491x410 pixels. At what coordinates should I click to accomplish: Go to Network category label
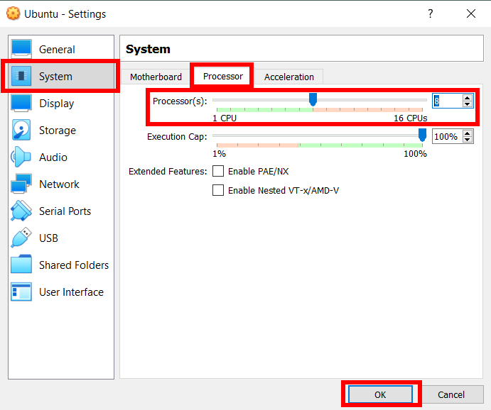(59, 184)
